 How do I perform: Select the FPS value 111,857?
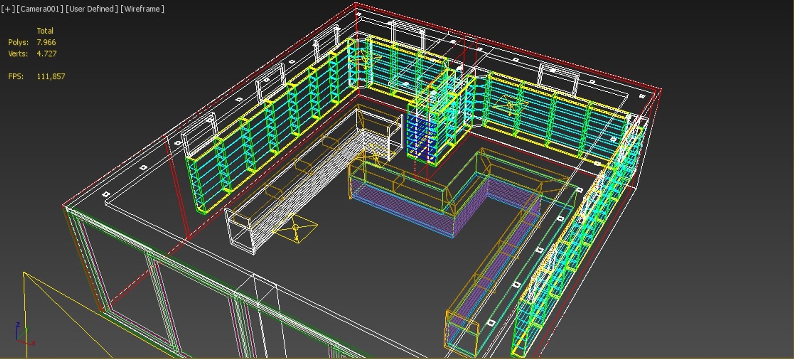tap(51, 76)
